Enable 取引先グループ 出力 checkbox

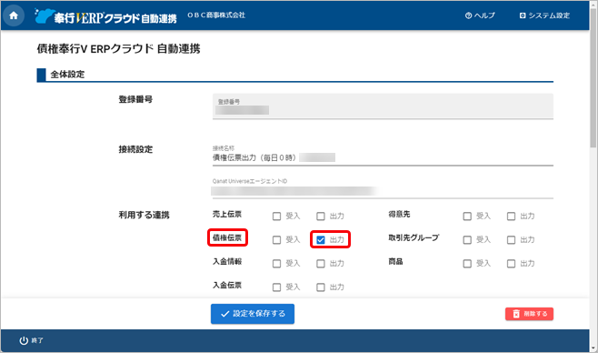click(x=511, y=240)
